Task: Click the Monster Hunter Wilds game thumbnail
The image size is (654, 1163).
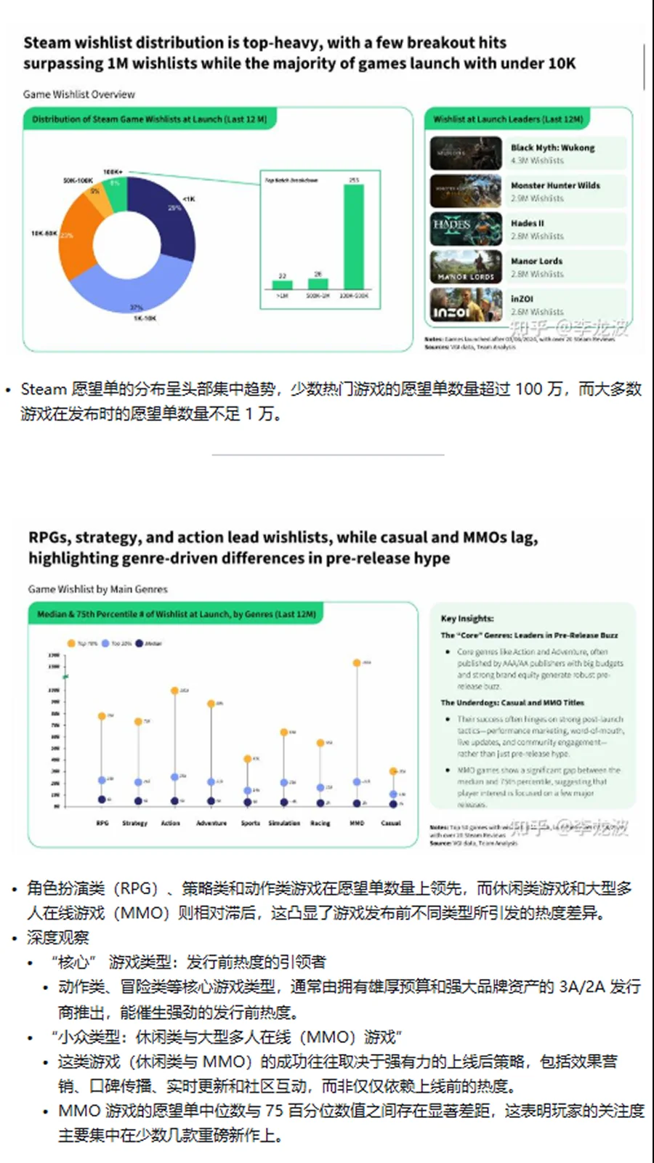Action: click(x=466, y=191)
